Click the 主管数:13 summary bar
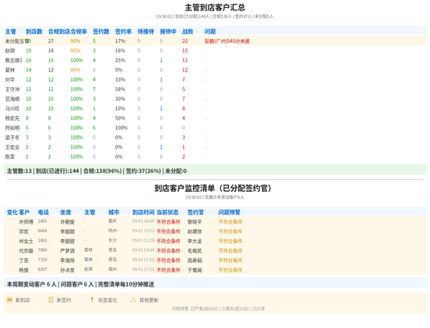The image size is (430, 328). pyautogui.click(x=215, y=170)
